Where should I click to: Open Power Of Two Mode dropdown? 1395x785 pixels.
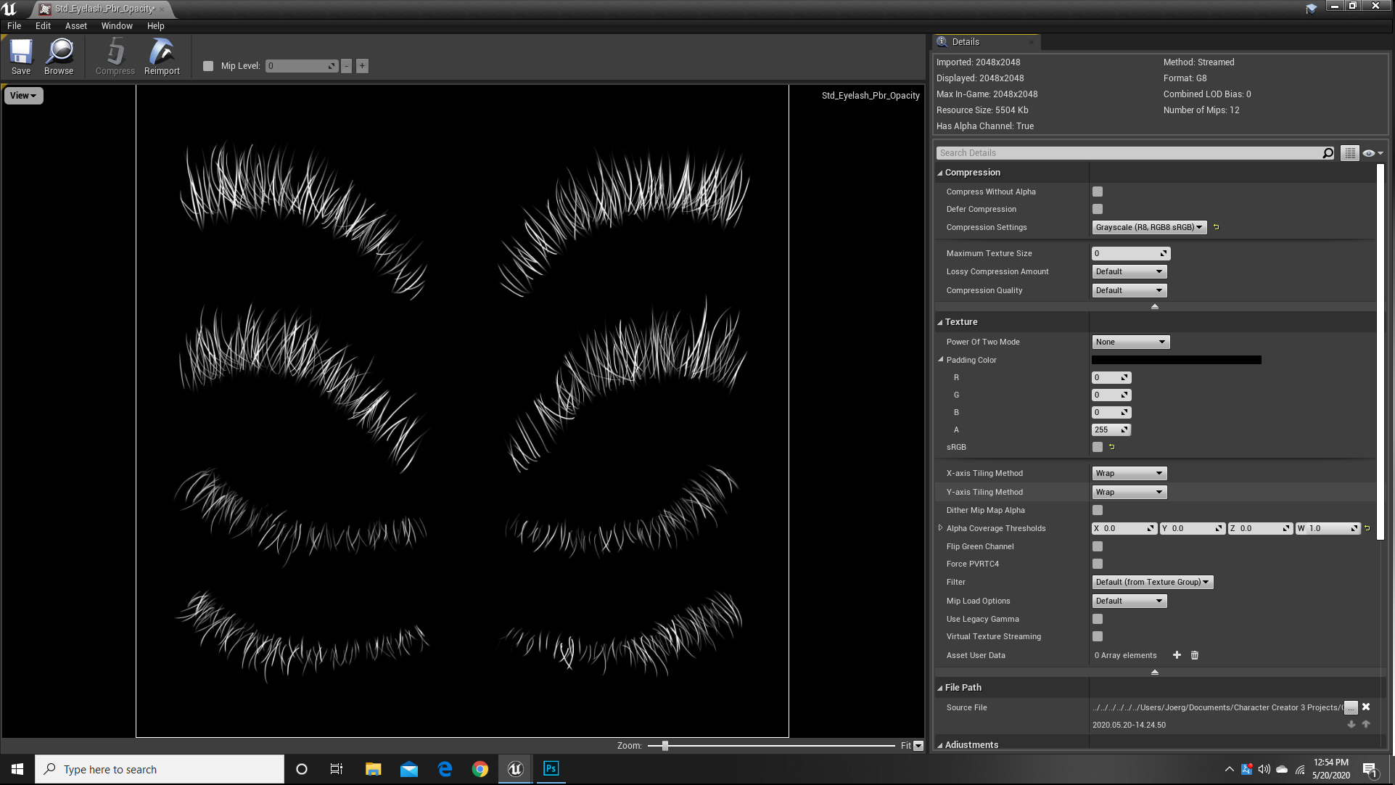coord(1130,342)
